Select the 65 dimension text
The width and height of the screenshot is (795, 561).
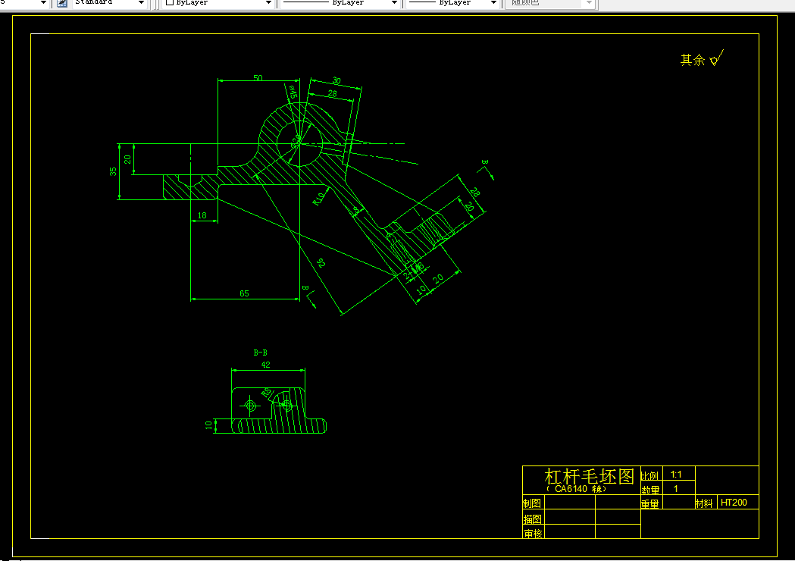tap(244, 293)
